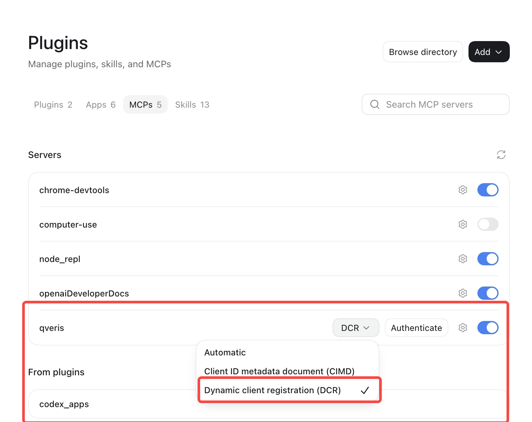
Task: Turn off the node_repl server toggle
Action: (x=488, y=259)
